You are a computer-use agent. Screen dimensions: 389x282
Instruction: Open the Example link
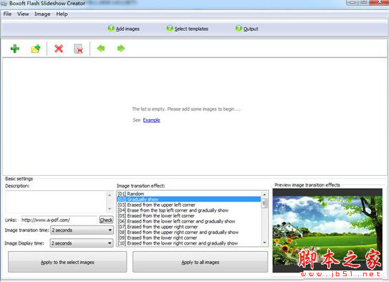(152, 120)
